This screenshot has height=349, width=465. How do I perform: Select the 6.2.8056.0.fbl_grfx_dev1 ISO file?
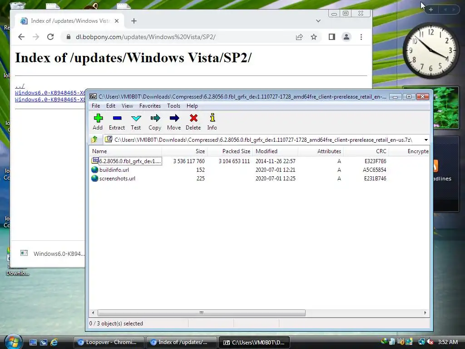point(130,161)
